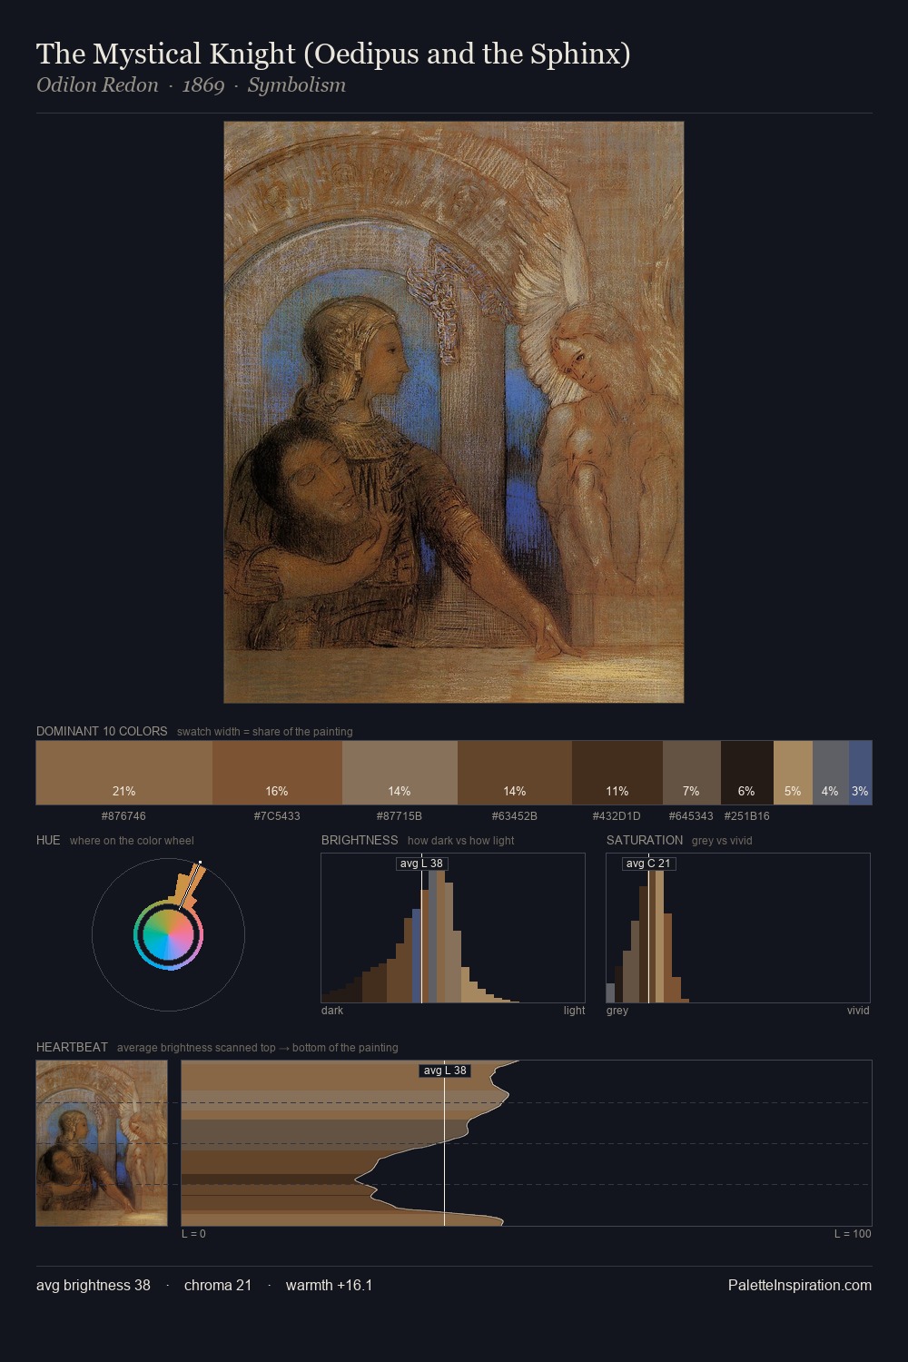Click the "DOMINANT 10 COLORS" heading
The width and height of the screenshot is (908, 1362).
click(102, 731)
